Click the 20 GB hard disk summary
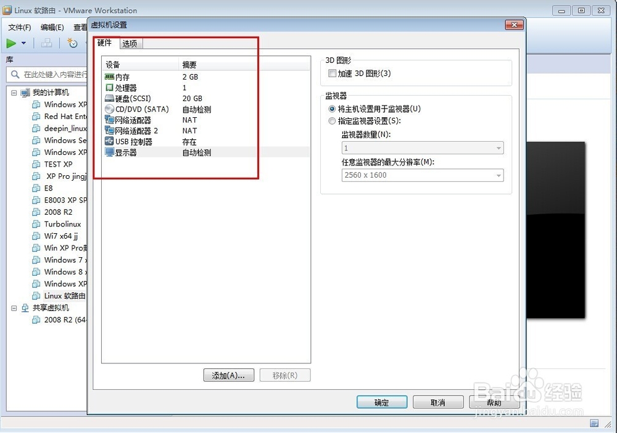This screenshot has width=617, height=433. point(192,98)
